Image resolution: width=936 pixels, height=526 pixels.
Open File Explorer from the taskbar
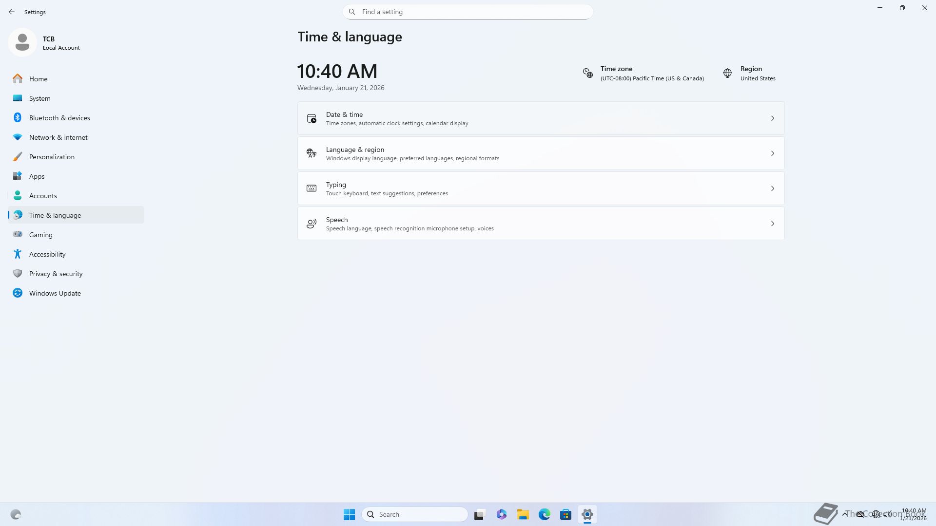523,514
